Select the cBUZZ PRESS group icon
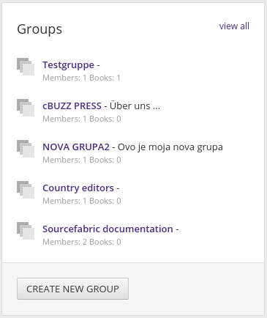 pyautogui.click(x=26, y=108)
